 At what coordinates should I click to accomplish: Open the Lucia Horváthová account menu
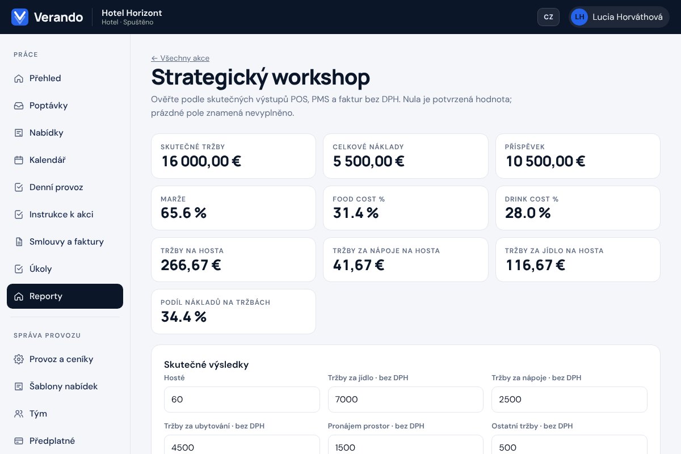619,17
